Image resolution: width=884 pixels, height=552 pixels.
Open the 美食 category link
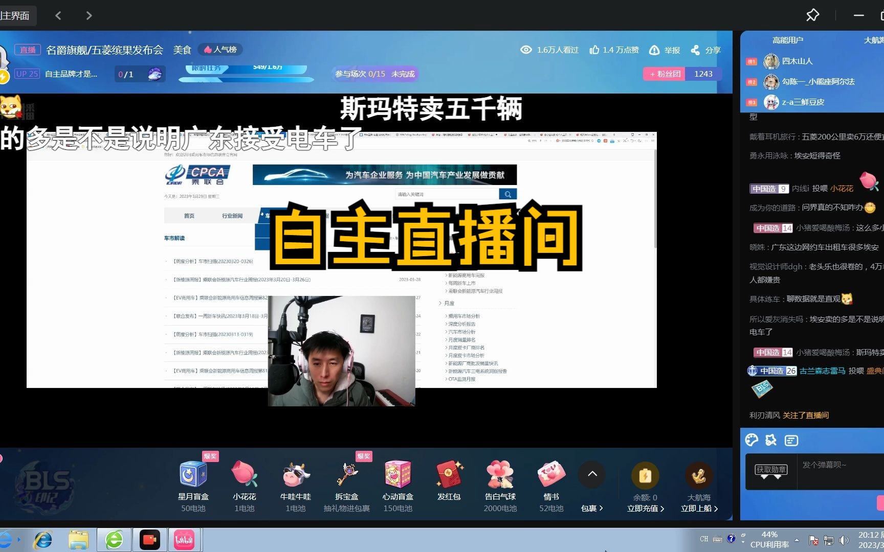pos(182,50)
